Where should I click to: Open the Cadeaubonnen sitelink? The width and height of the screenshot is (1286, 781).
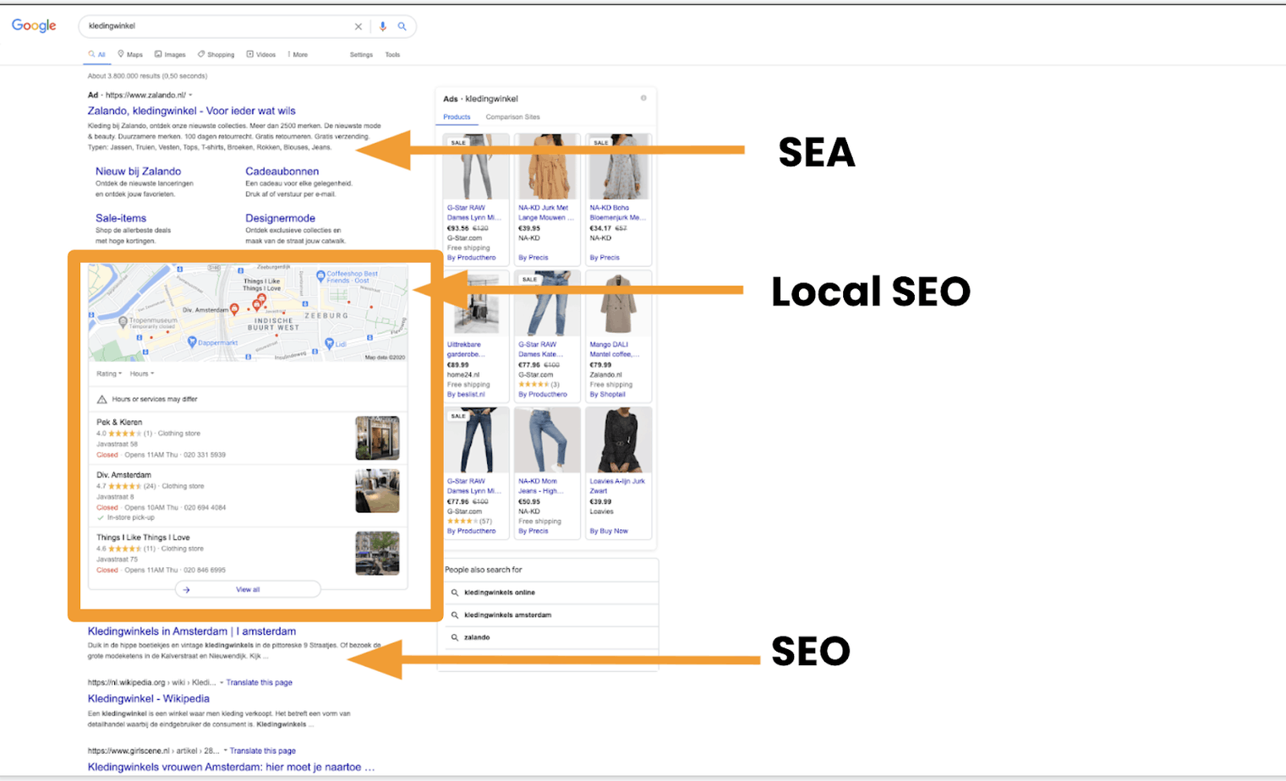tap(282, 172)
